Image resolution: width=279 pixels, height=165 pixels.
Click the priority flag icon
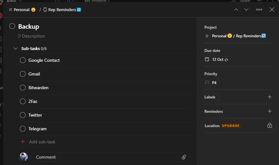click(x=207, y=82)
